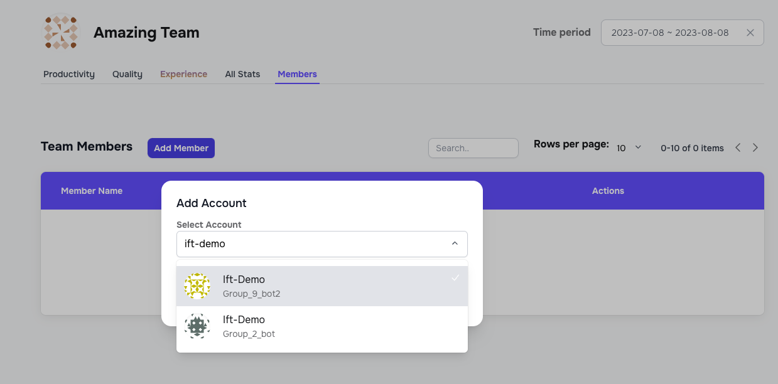Select the Members tab

tap(297, 74)
